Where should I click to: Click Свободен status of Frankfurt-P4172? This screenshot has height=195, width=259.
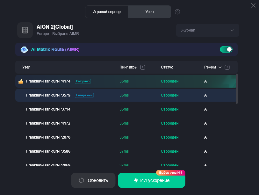point(169,123)
